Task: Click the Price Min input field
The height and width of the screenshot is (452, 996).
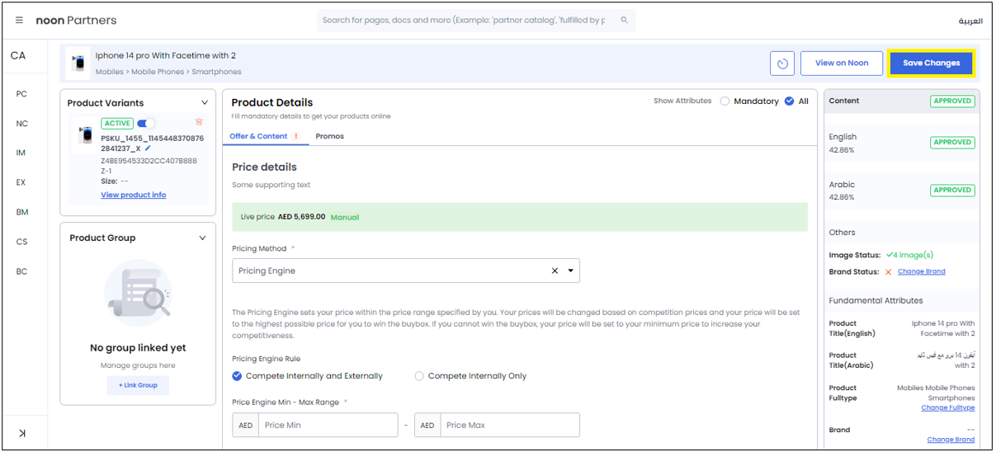Action: click(328, 426)
